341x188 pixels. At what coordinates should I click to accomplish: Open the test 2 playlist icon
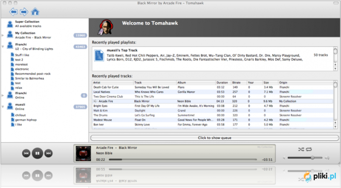(13, 59)
